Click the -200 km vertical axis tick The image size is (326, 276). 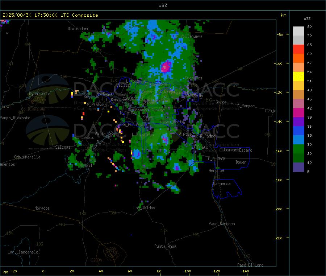pos(278,209)
